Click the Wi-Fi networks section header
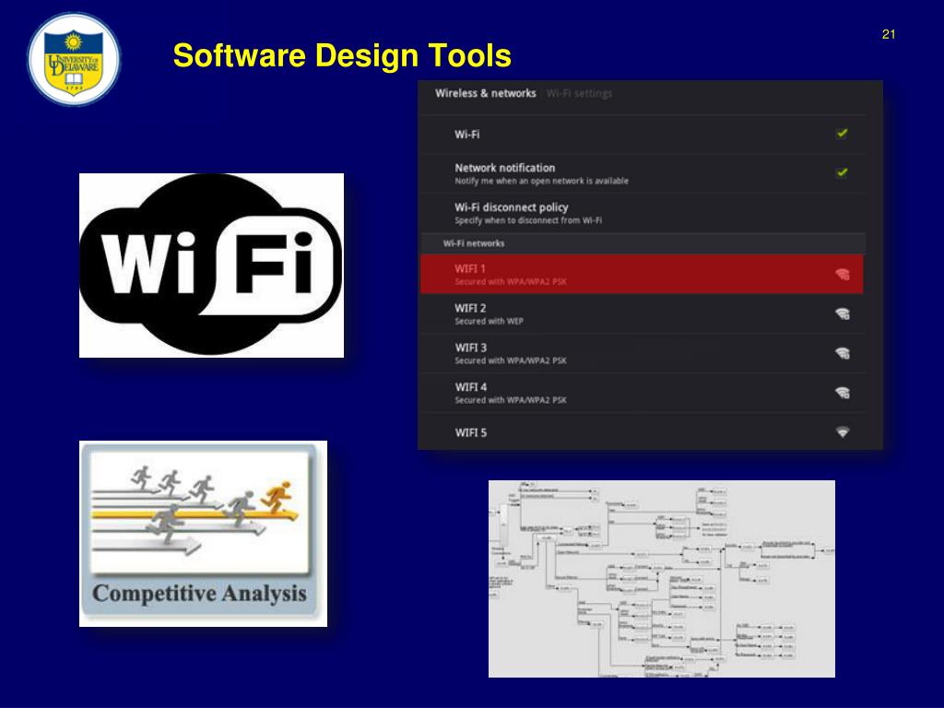Screen dimensions: 944x708 click(643, 243)
